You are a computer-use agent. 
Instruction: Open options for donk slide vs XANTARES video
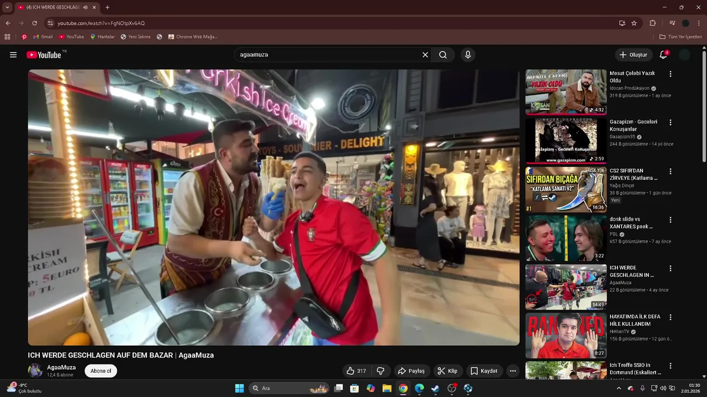(x=671, y=220)
